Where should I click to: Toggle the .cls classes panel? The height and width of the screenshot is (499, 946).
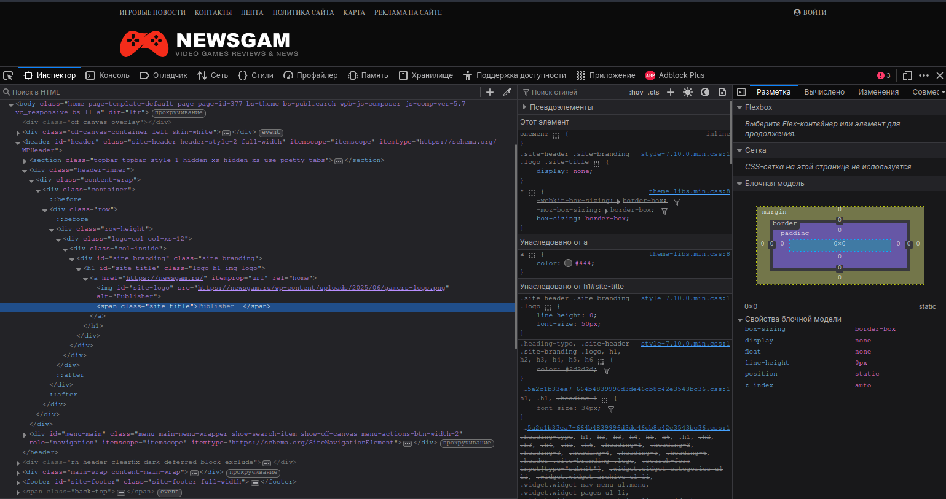[x=654, y=92]
